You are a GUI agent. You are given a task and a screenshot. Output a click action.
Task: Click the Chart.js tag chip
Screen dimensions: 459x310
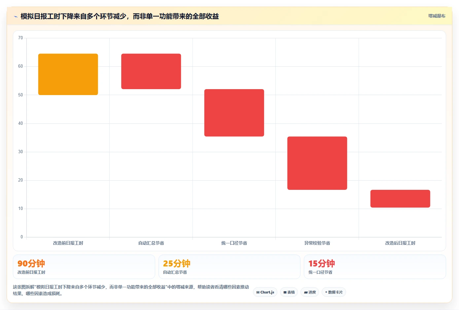point(265,292)
